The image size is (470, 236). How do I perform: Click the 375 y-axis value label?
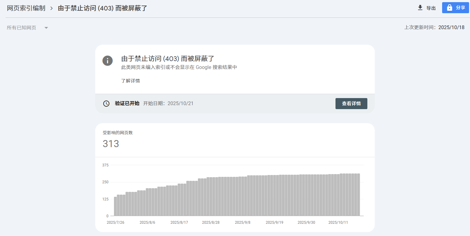(105, 165)
